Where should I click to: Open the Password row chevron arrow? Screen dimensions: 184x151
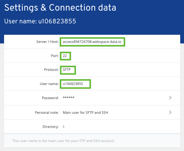point(170,97)
